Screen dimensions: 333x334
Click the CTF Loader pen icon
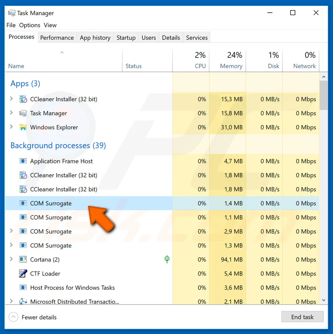[x=23, y=274]
